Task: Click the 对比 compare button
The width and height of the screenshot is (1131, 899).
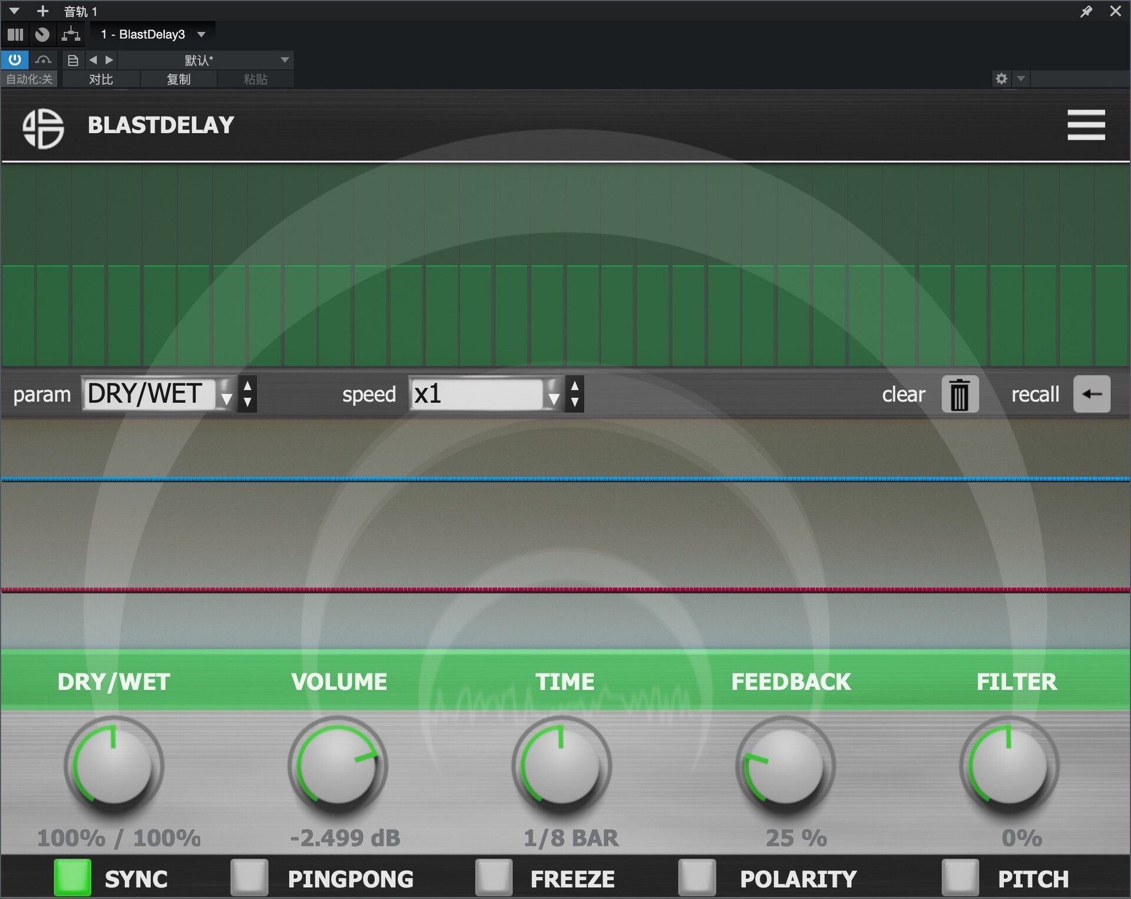Action: click(x=101, y=79)
